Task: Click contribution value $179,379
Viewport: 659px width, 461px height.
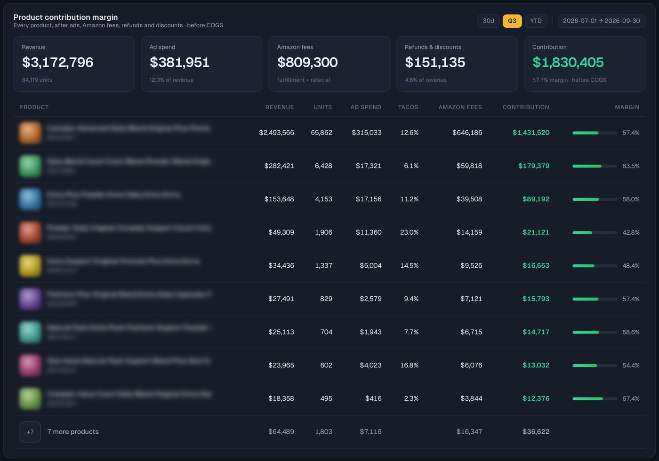Action: pyautogui.click(x=534, y=166)
